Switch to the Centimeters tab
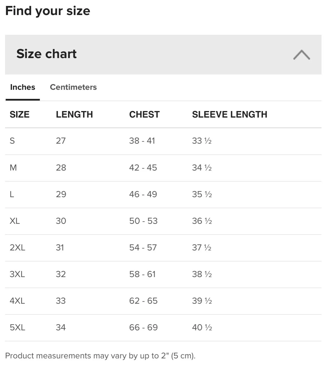This screenshot has width=328, height=368. point(73,87)
